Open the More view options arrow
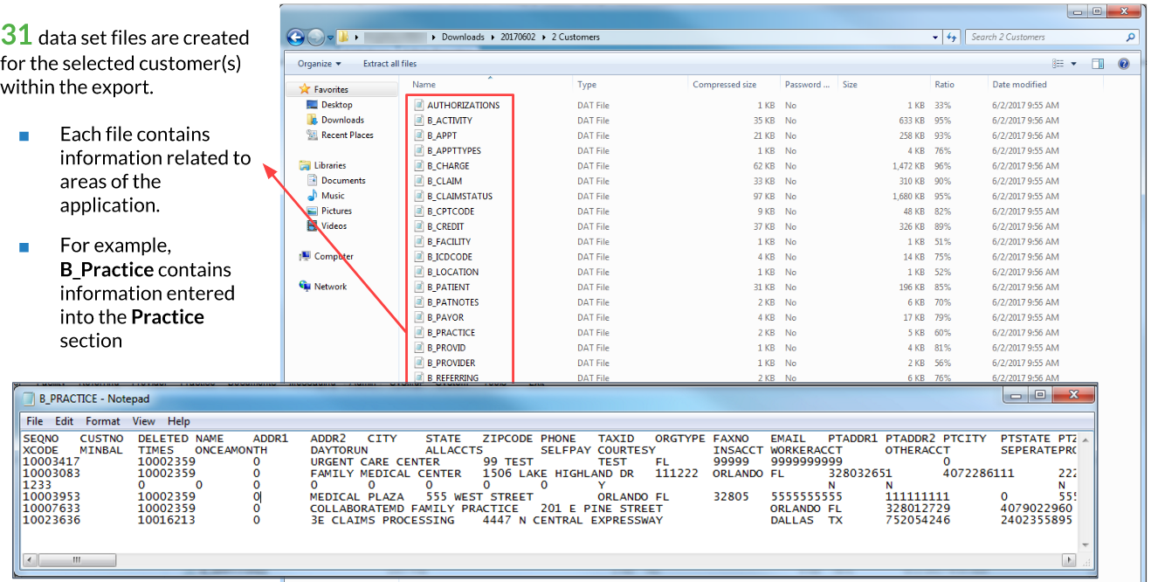1158x582 pixels. 1074,64
